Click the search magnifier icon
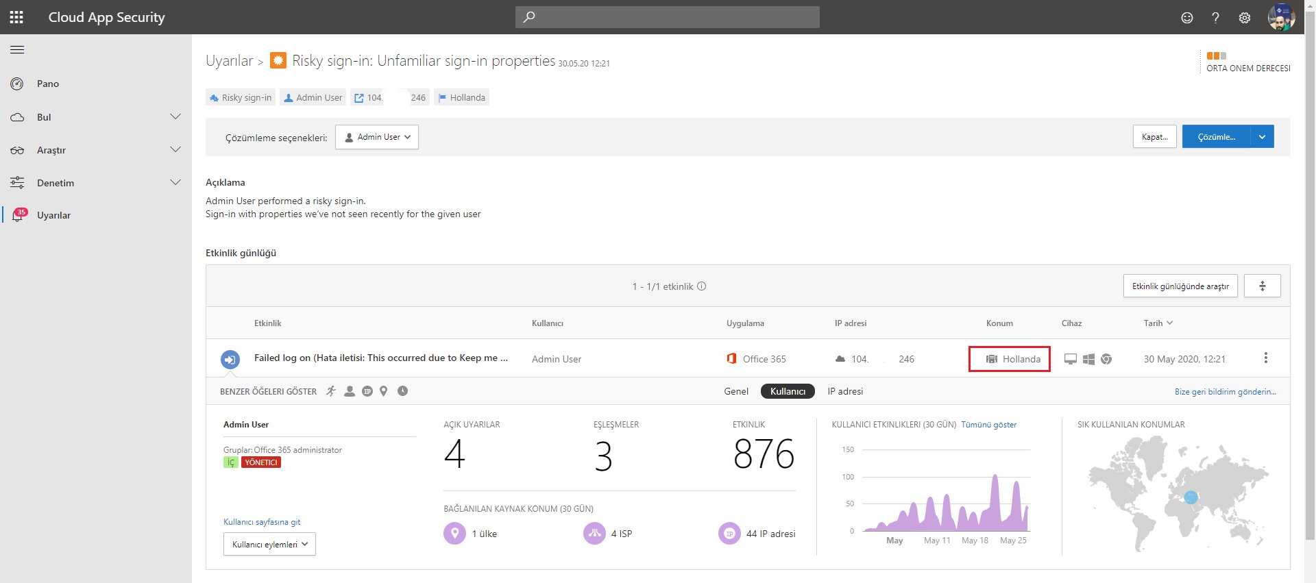Viewport: 1316px width, 583px height. (529, 17)
